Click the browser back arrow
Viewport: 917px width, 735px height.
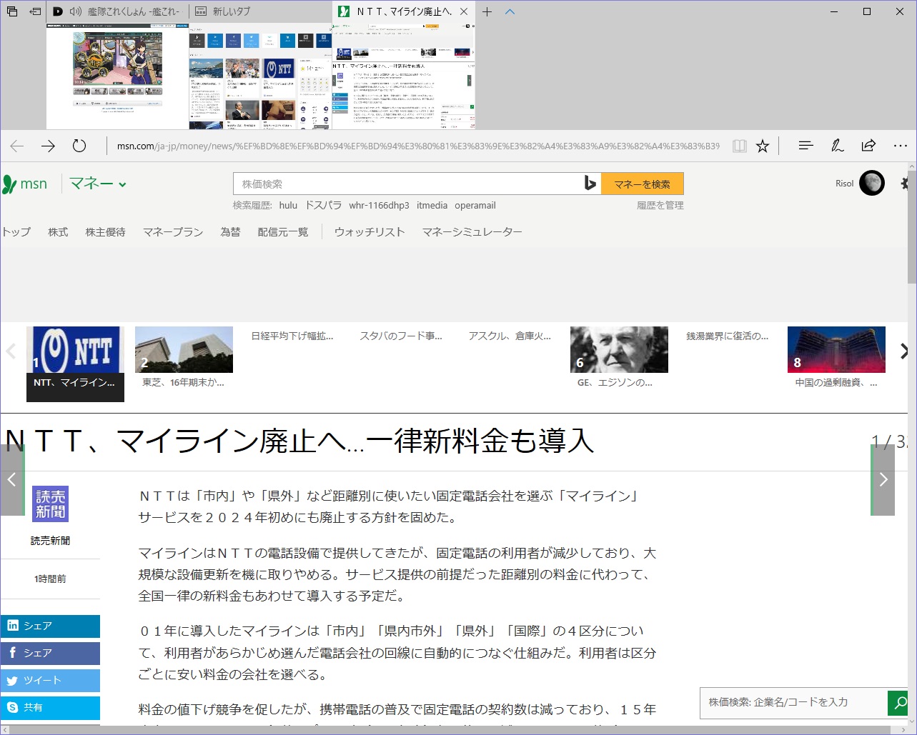16,146
